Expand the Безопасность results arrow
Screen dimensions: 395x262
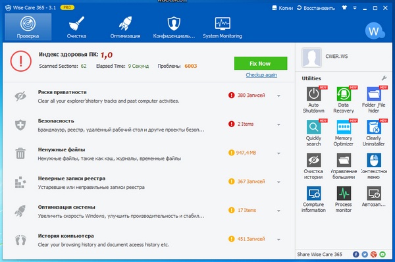coord(278,124)
